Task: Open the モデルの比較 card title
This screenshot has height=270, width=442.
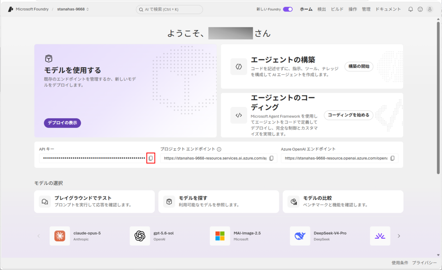Action: 318,198
